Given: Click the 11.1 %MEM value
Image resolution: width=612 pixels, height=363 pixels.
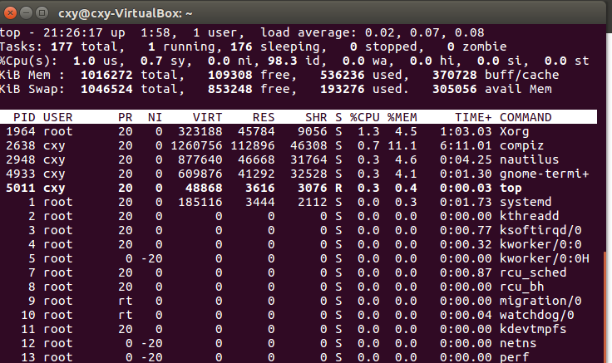Looking at the screenshot, I should 402,146.
